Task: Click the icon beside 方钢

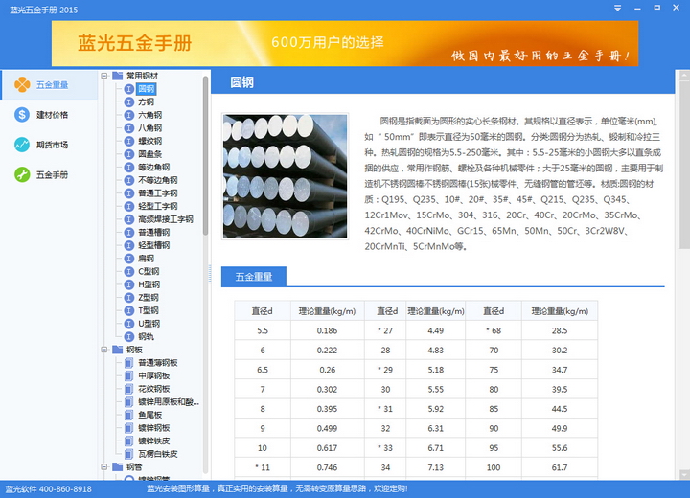Action: (129, 102)
